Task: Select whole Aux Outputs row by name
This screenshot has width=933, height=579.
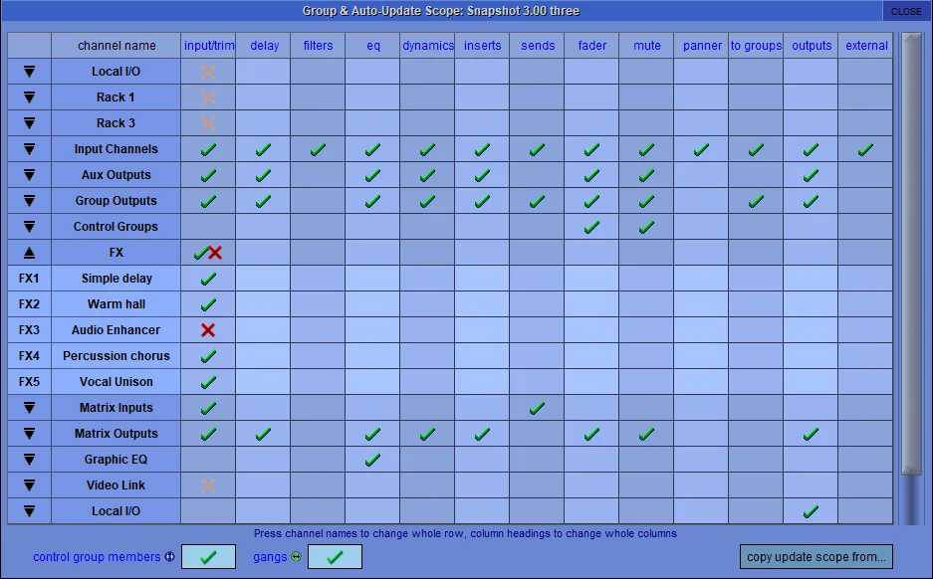Action: coord(117,175)
